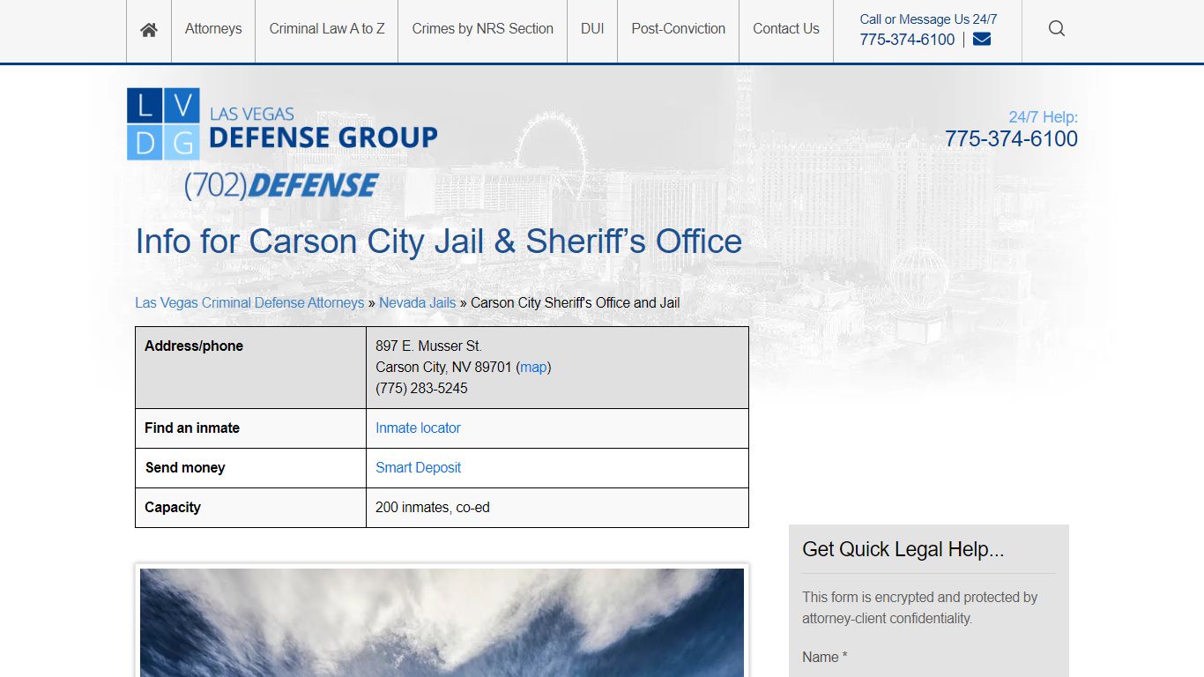The height and width of the screenshot is (677, 1204).
Task: Click the Address/phone table cell
Action: pyautogui.click(x=250, y=368)
